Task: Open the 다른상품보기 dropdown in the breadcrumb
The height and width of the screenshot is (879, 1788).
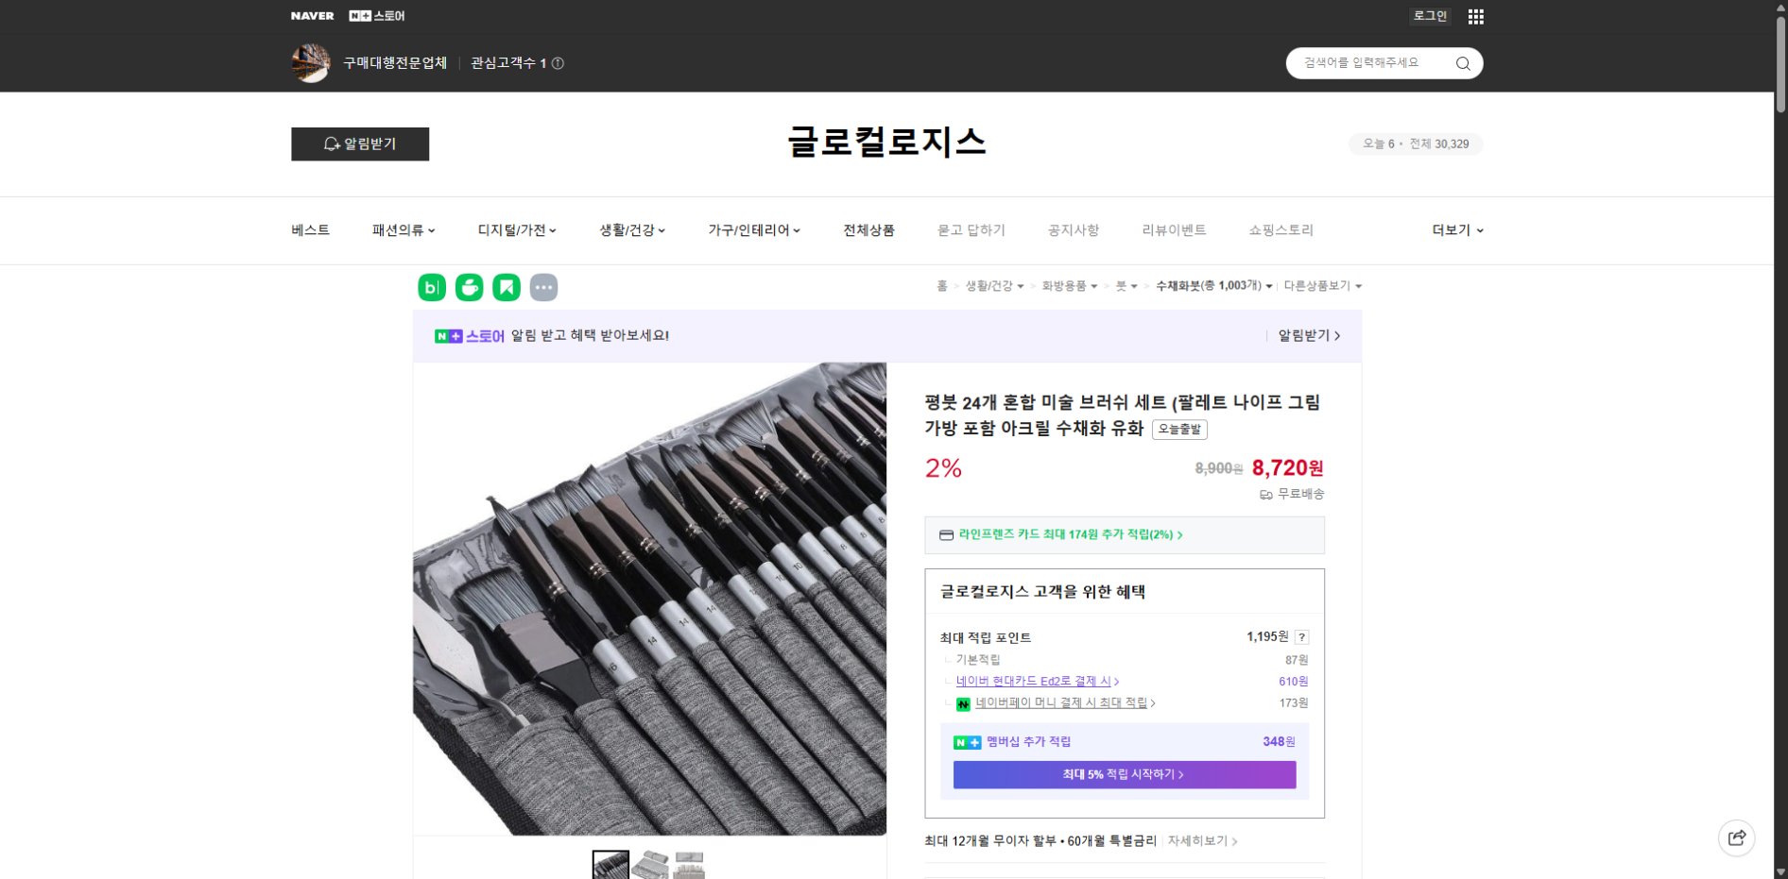Action: 1319,286
